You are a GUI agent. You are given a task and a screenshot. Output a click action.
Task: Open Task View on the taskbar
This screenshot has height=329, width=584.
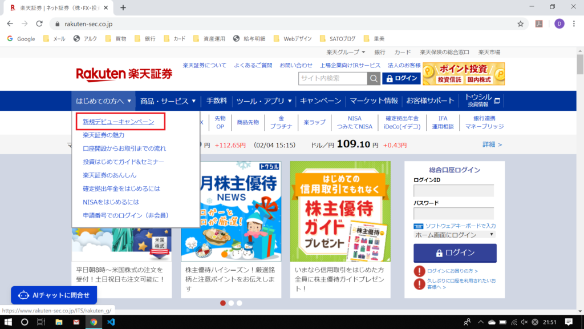(x=41, y=322)
